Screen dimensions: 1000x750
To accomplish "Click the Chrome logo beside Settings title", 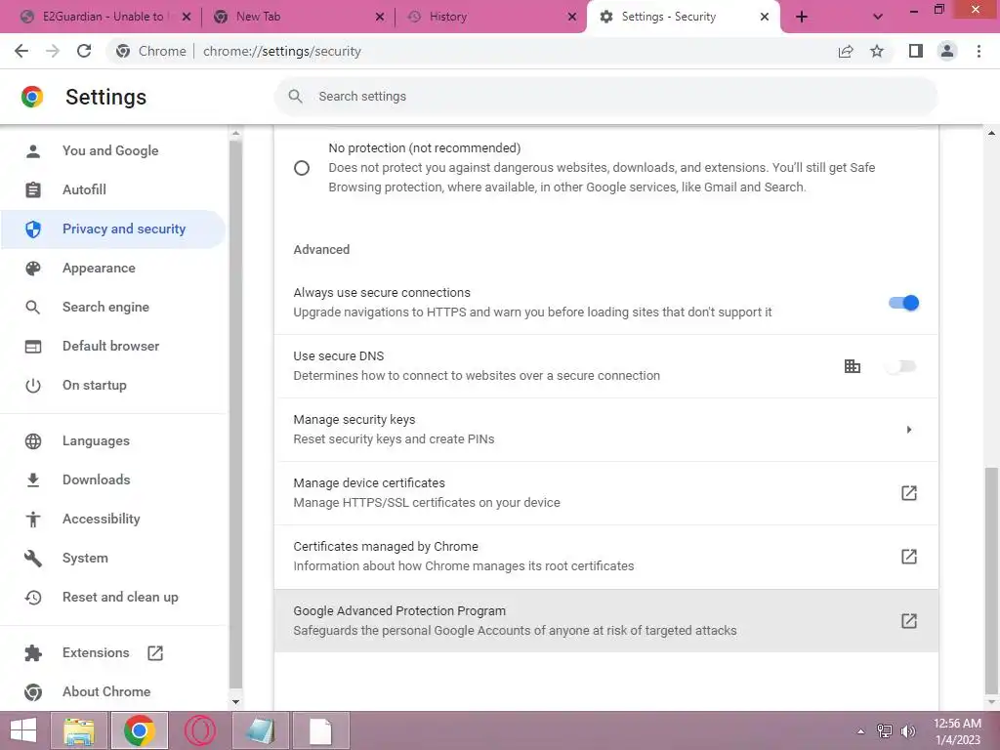I will [x=32, y=97].
